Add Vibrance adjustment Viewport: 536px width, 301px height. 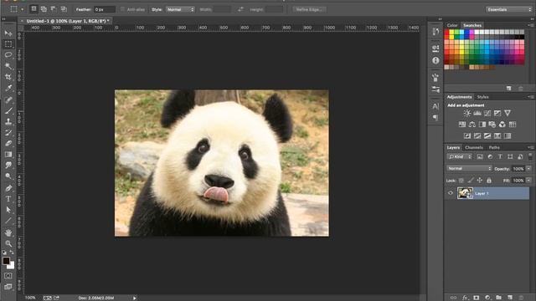[x=508, y=113]
